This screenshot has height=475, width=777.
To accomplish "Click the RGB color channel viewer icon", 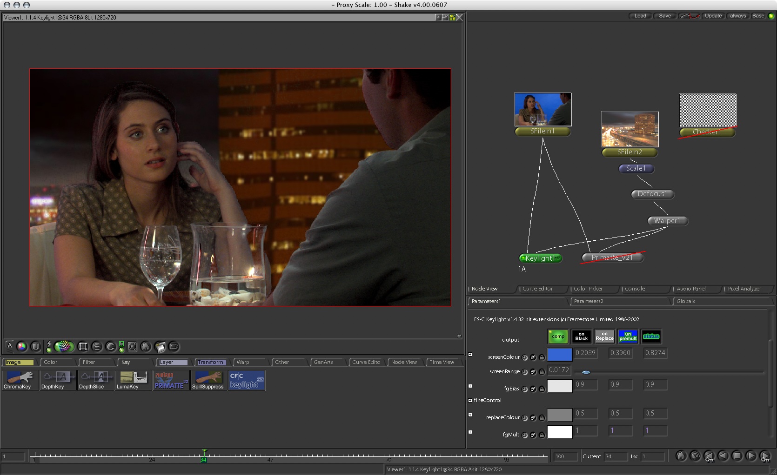I will point(21,346).
